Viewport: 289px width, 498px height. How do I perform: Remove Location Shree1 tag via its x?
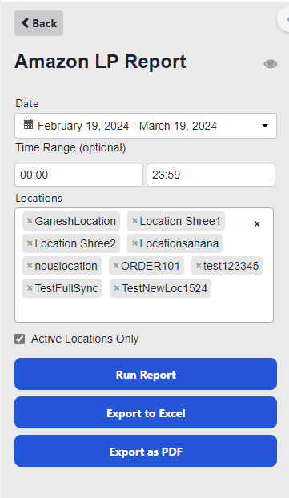134,221
